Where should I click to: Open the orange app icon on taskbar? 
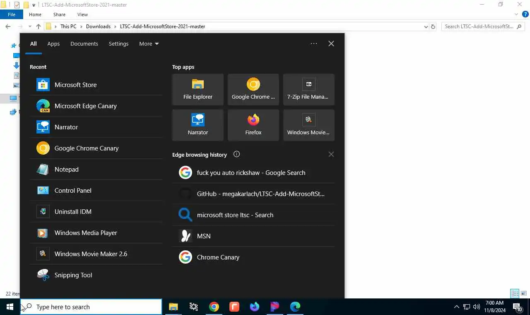(x=234, y=307)
